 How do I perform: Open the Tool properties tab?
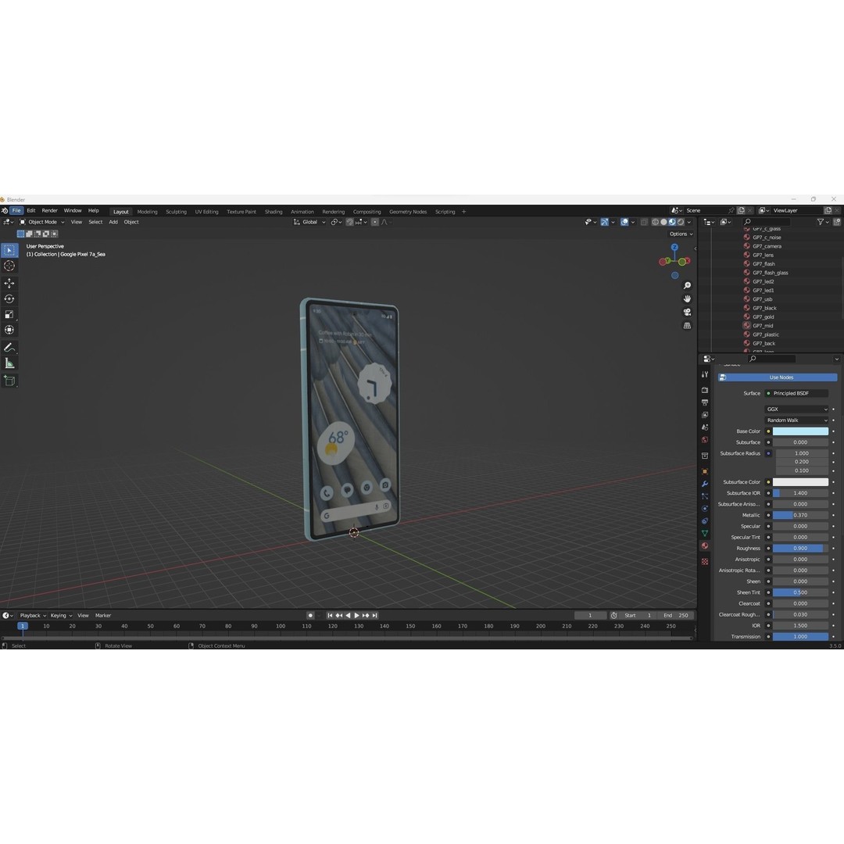tap(705, 374)
